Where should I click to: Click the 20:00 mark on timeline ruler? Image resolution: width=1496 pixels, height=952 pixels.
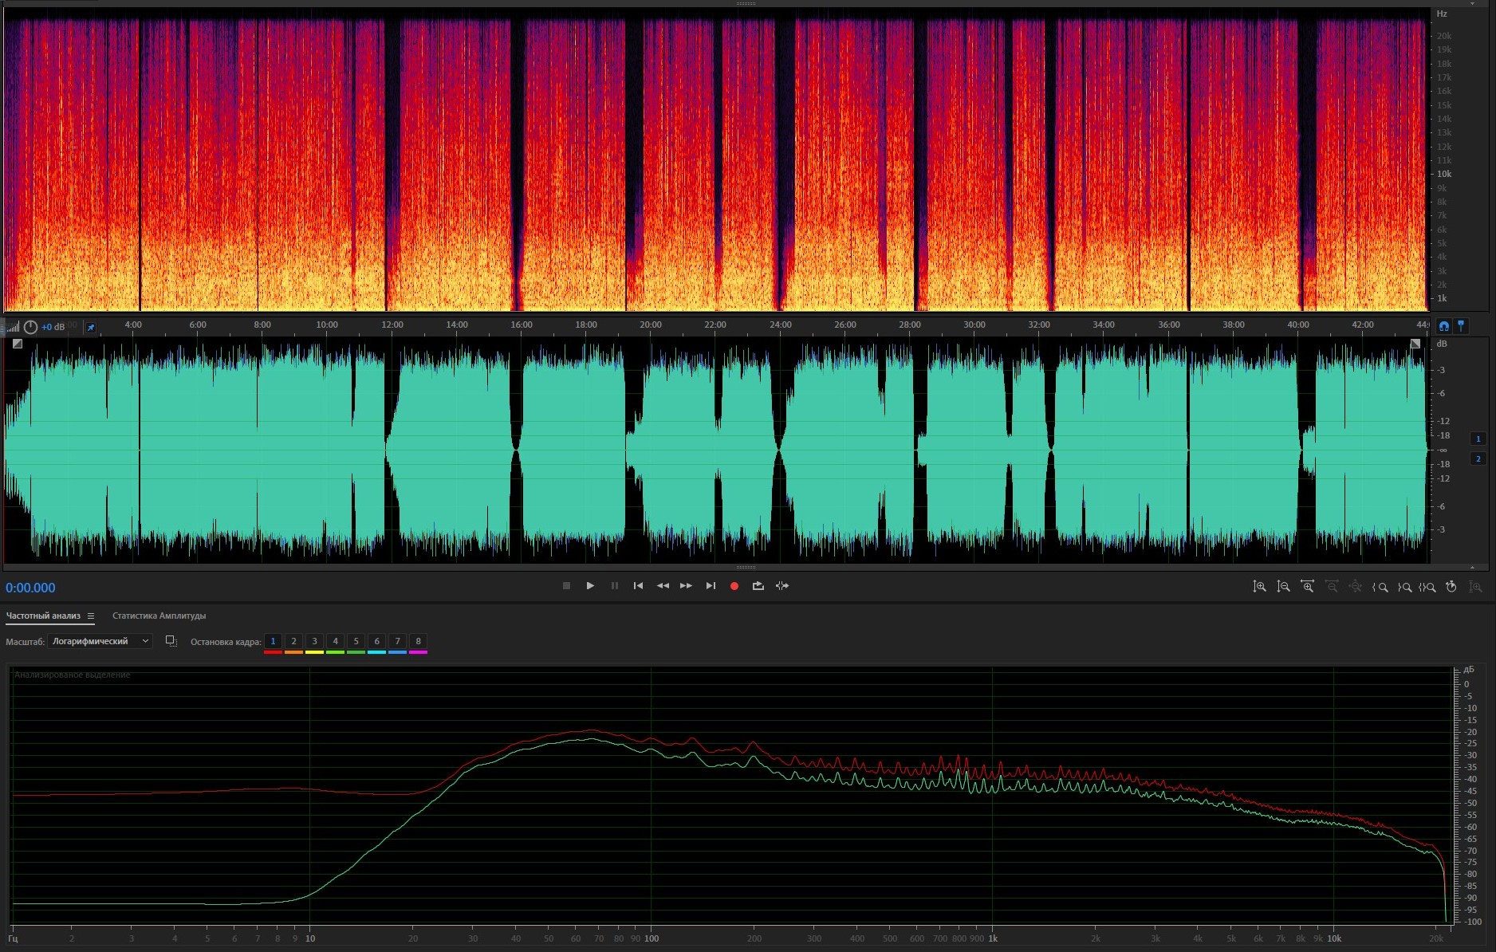point(651,325)
